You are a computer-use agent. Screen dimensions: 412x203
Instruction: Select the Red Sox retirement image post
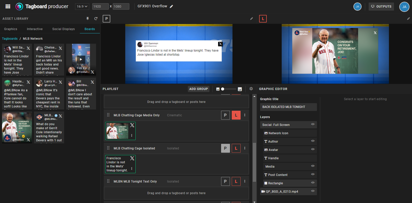[17, 127]
